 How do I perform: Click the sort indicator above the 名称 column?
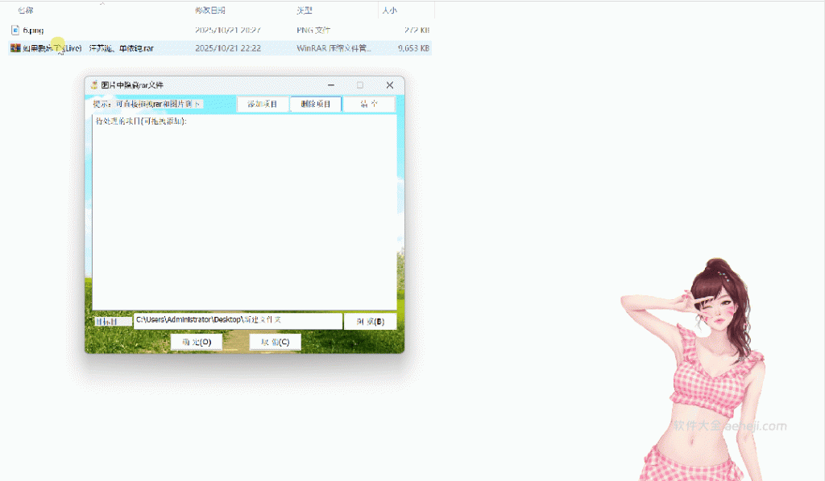(x=100, y=2)
